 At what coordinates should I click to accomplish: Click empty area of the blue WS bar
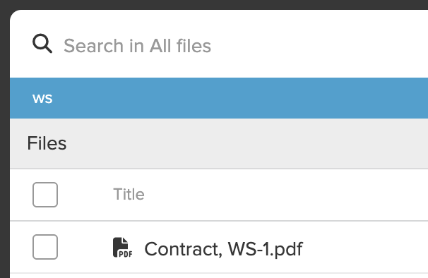(246, 98)
